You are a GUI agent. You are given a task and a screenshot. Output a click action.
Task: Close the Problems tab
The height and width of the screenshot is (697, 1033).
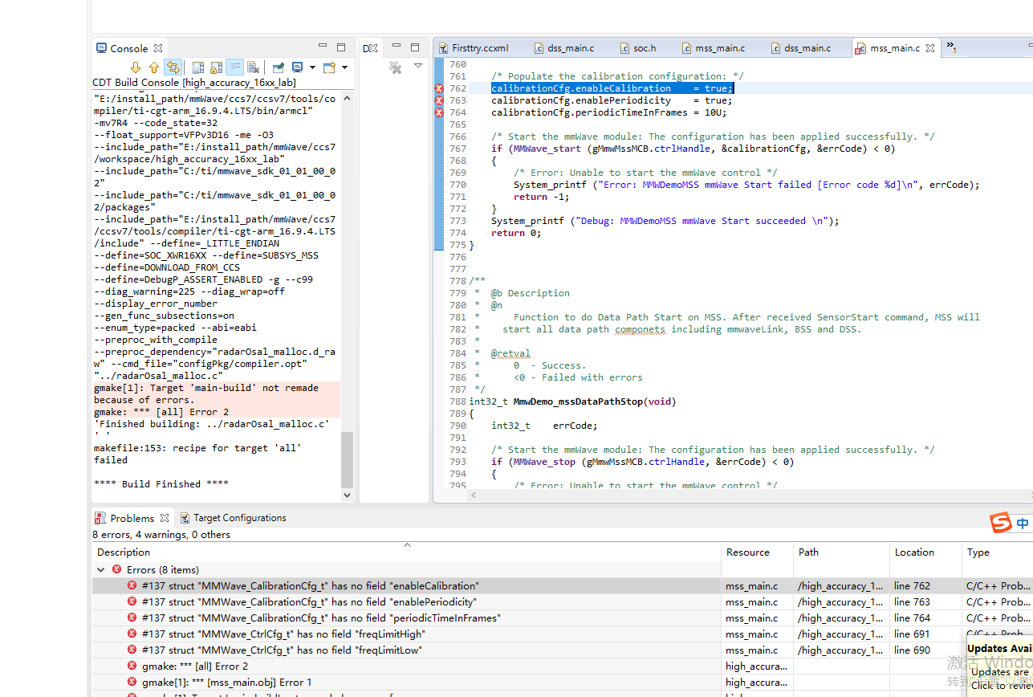164,518
